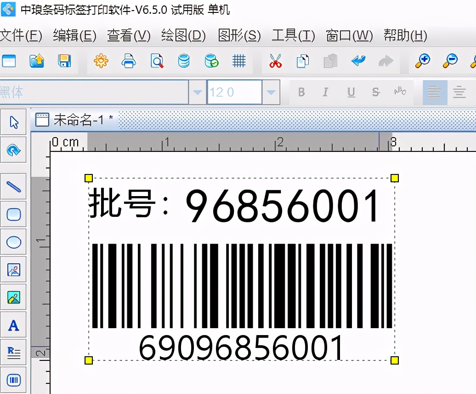Select the vector image tool
Image resolution: width=476 pixels, height=394 pixels.
tap(14, 270)
